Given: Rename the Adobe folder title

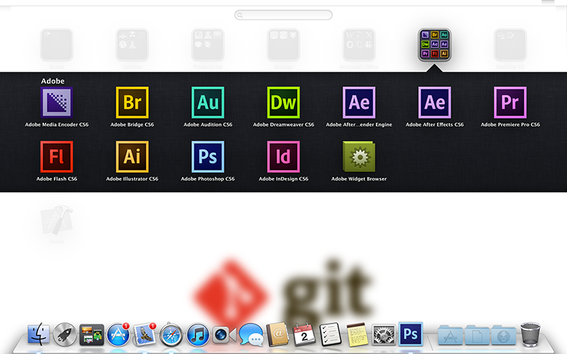Looking at the screenshot, I should 52,81.
